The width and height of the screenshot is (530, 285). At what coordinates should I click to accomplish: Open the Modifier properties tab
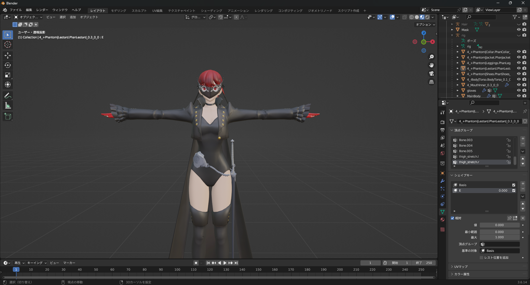pyautogui.click(x=442, y=181)
